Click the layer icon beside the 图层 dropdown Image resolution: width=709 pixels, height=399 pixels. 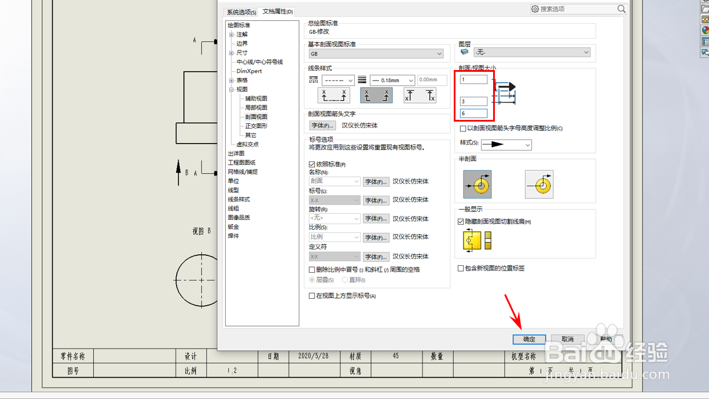point(465,52)
